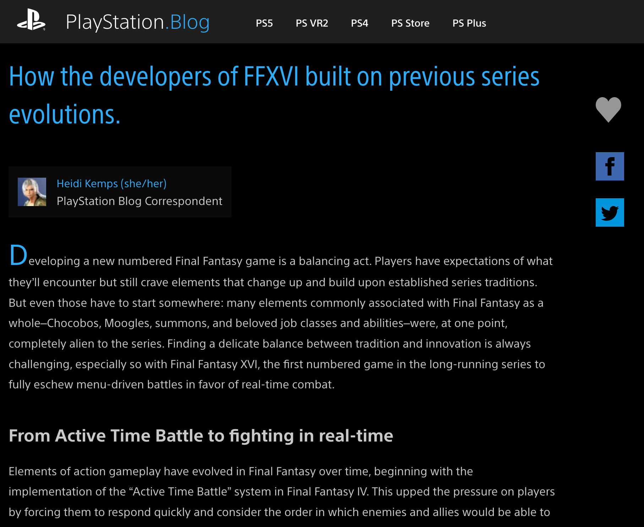Click the PlayStation logo icon

31,21
